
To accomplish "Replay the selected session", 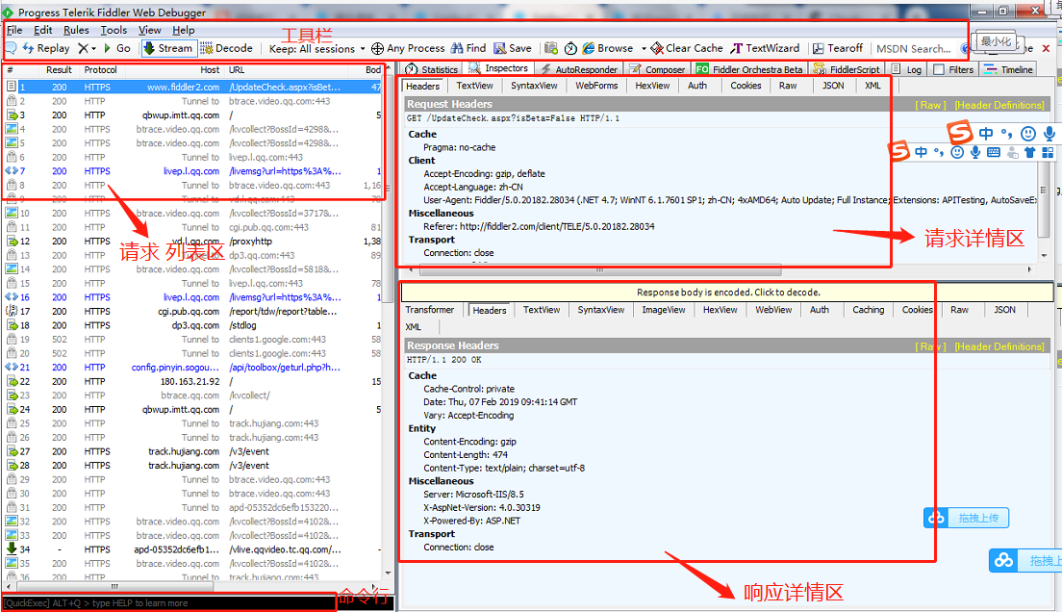I will (x=46, y=48).
